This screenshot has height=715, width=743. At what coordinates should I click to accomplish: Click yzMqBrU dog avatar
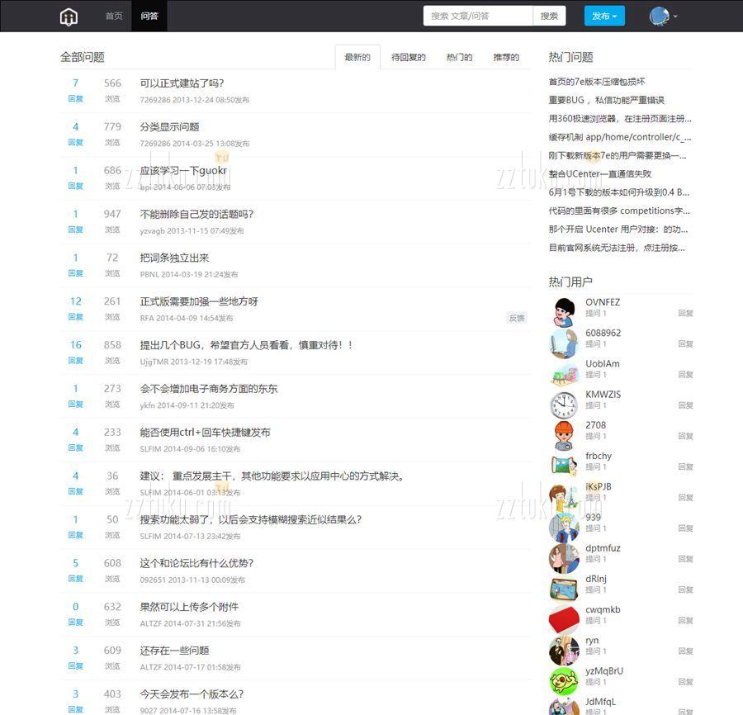click(x=564, y=681)
